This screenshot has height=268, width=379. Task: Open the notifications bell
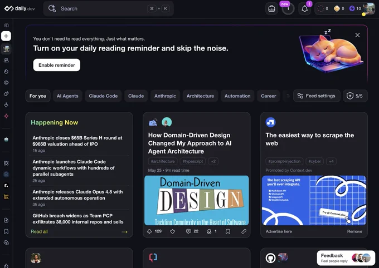(304, 9)
